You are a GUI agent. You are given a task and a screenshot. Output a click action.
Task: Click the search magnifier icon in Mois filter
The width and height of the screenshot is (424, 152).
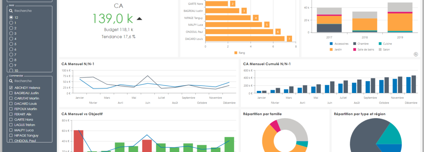[11, 11]
